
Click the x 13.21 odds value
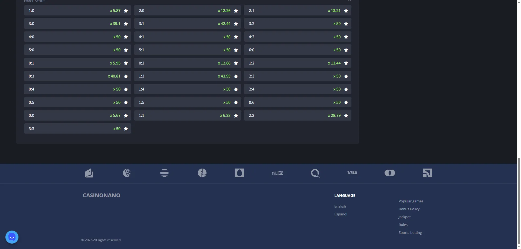(334, 11)
